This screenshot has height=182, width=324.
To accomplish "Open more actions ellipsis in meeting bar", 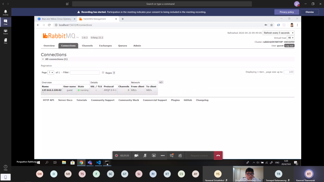I will click(x=163, y=155).
